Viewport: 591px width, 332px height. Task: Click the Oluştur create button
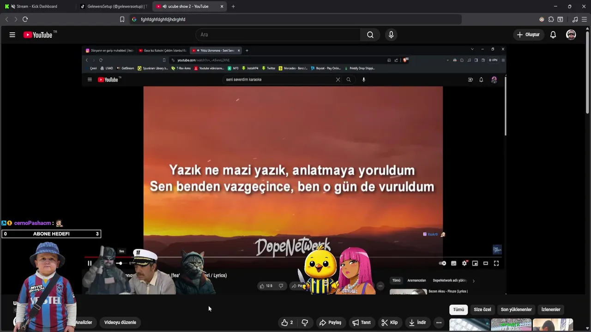(528, 35)
